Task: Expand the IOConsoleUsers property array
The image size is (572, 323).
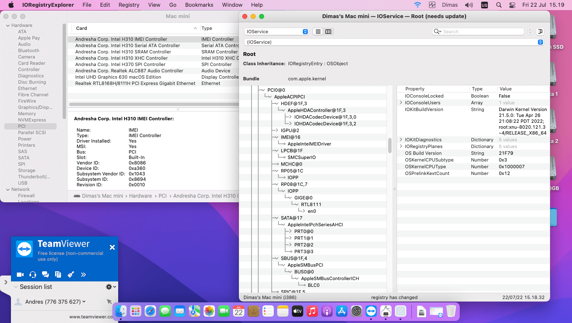Action: click(x=401, y=103)
